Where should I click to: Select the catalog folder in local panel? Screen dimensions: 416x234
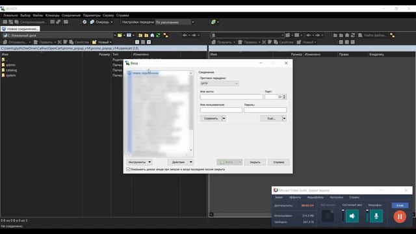coord(11,70)
